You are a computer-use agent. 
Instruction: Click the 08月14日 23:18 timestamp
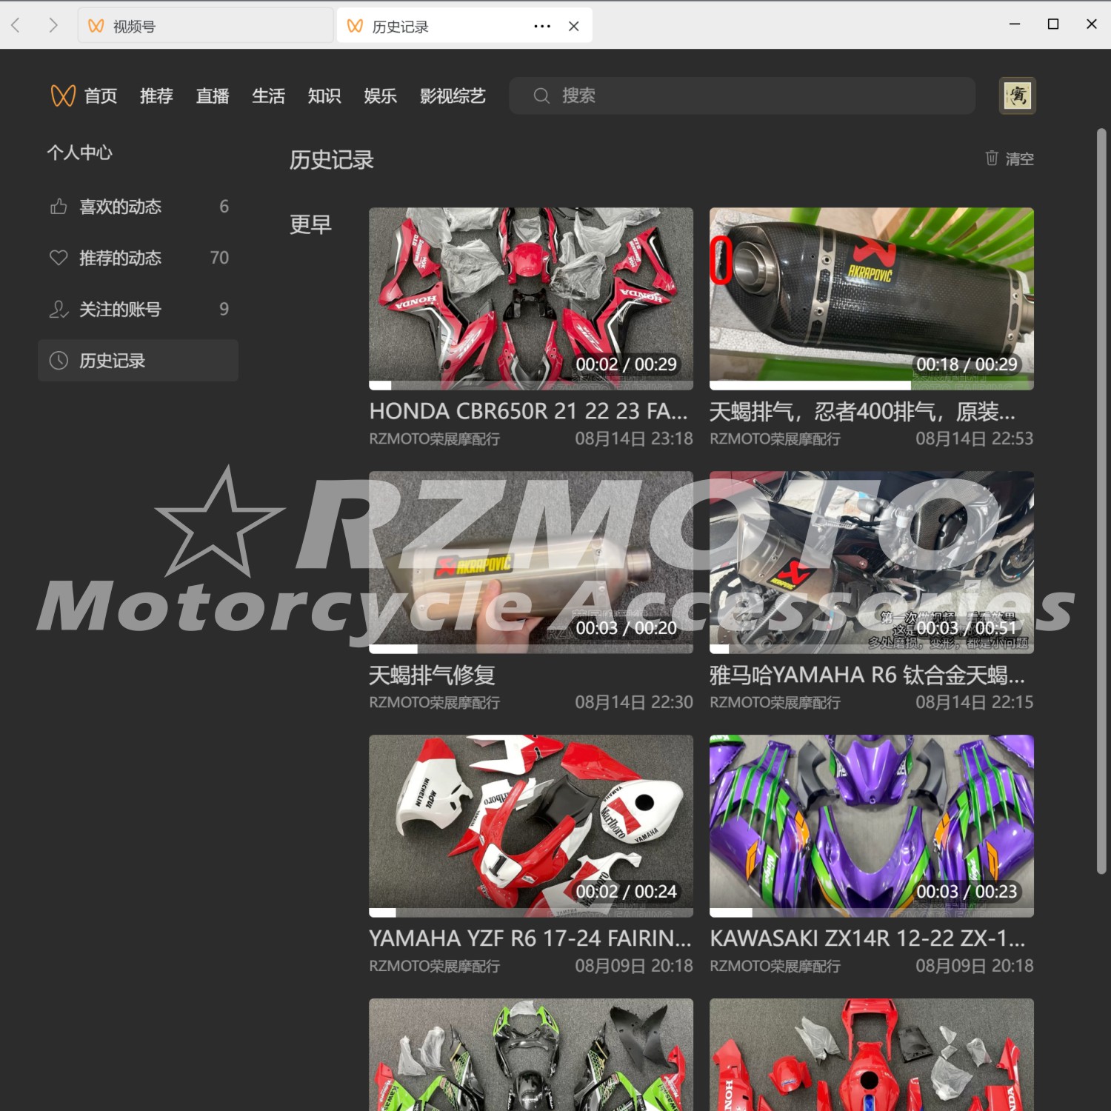click(x=634, y=439)
